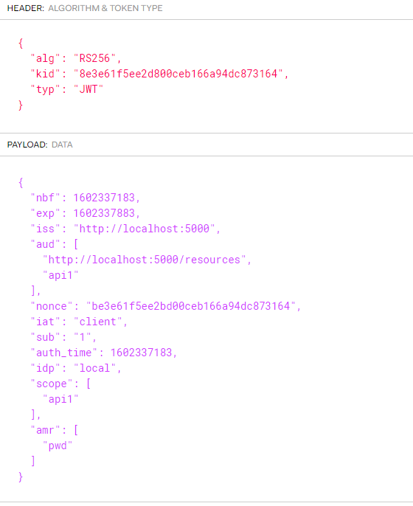Click the PAYLOAD section label

[x=27, y=145]
